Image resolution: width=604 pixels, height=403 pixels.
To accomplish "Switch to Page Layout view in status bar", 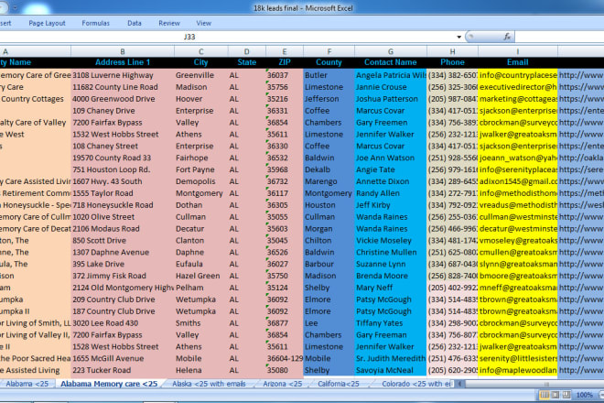I will pyautogui.click(x=555, y=395).
